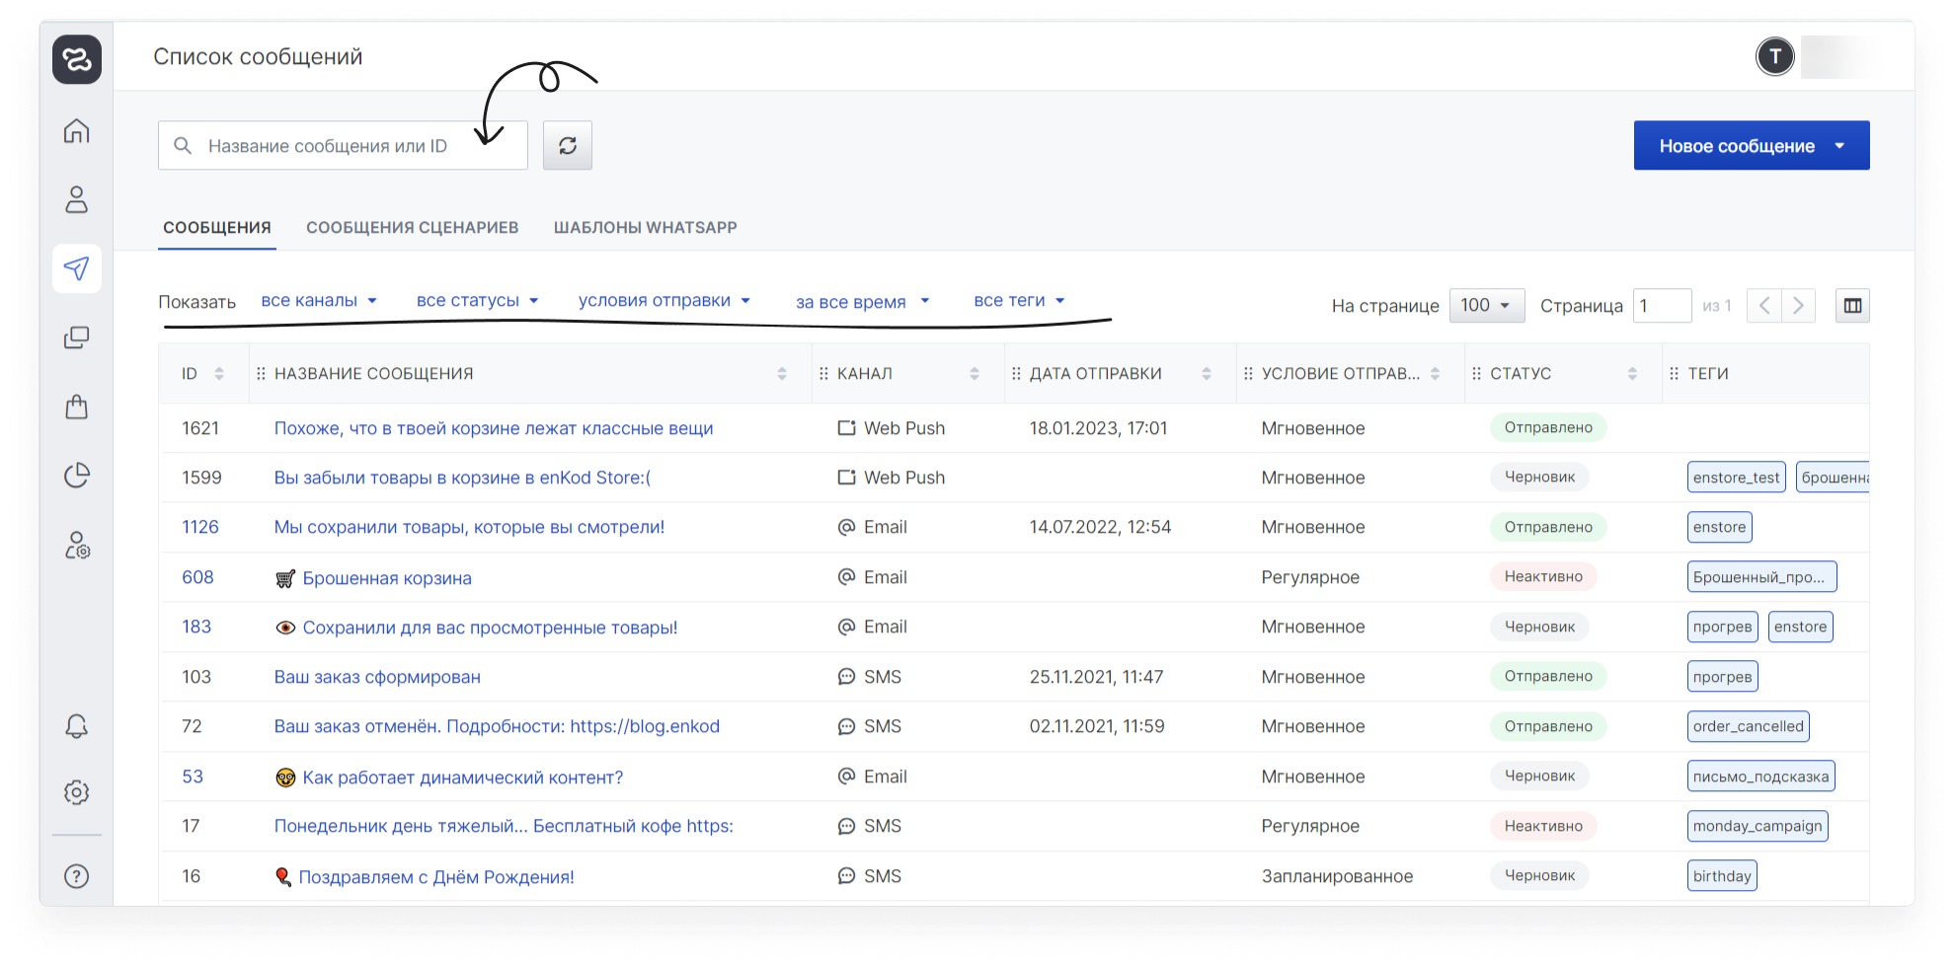Open message Вы забыли товары в корзине
The height and width of the screenshot is (965, 1954).
[462, 478]
